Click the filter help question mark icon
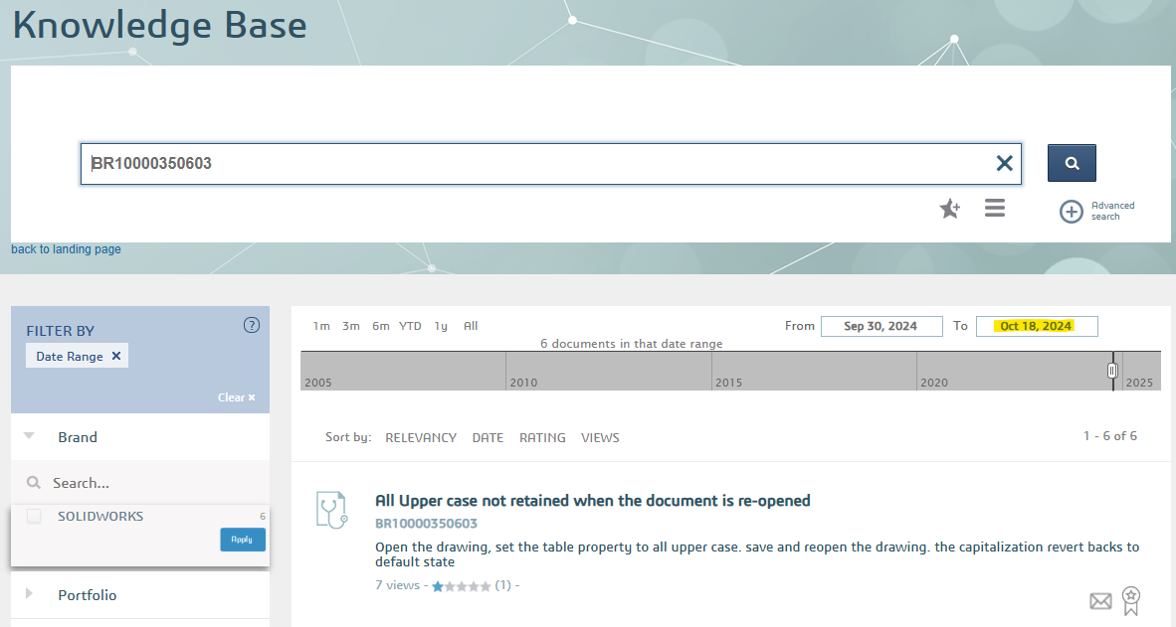1176x627 pixels. pyautogui.click(x=251, y=325)
